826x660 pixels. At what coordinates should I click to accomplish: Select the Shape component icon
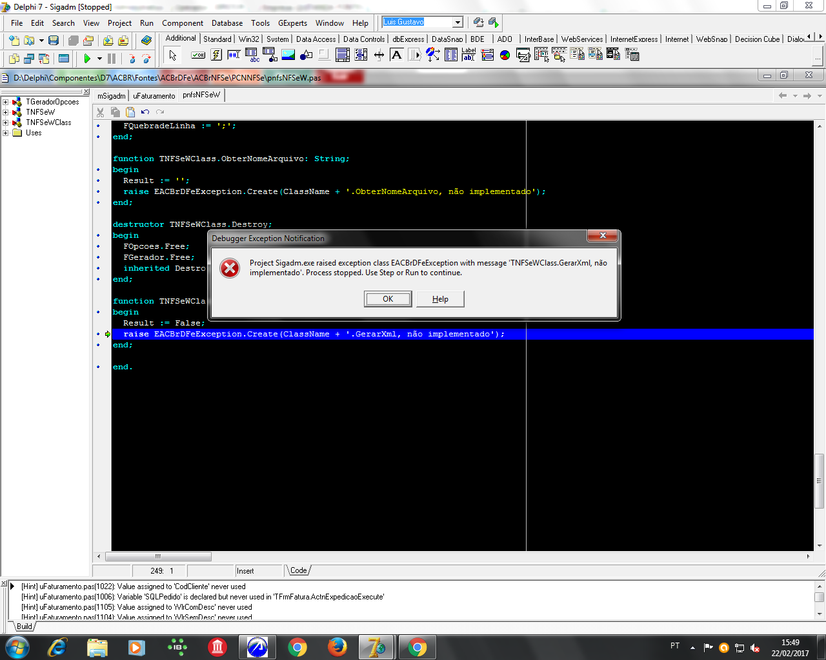click(x=307, y=55)
